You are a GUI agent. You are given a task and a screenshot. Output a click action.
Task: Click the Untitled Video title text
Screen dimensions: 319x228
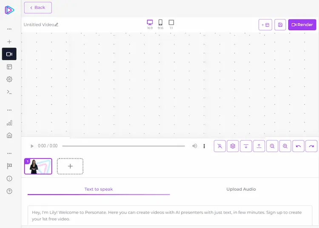(x=39, y=25)
